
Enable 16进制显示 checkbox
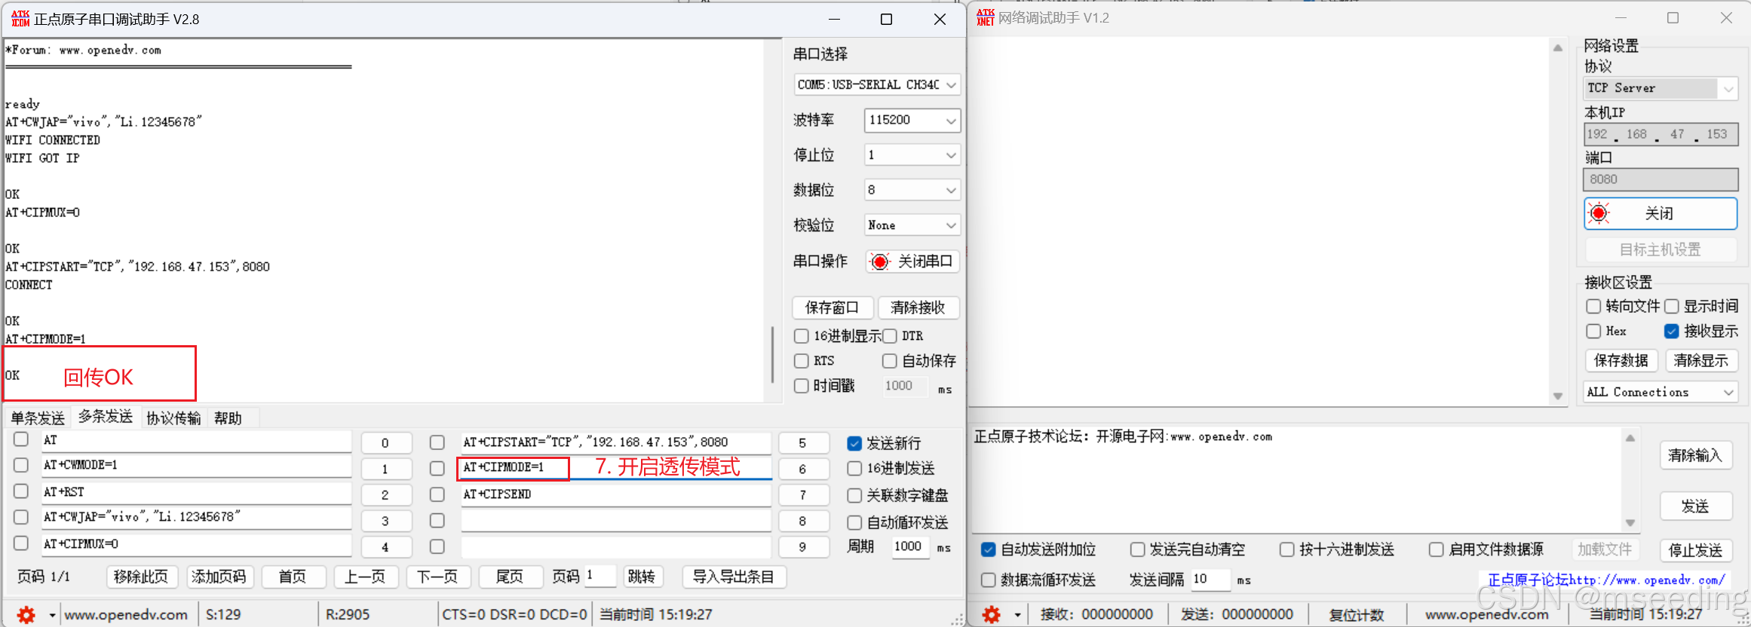point(802,336)
